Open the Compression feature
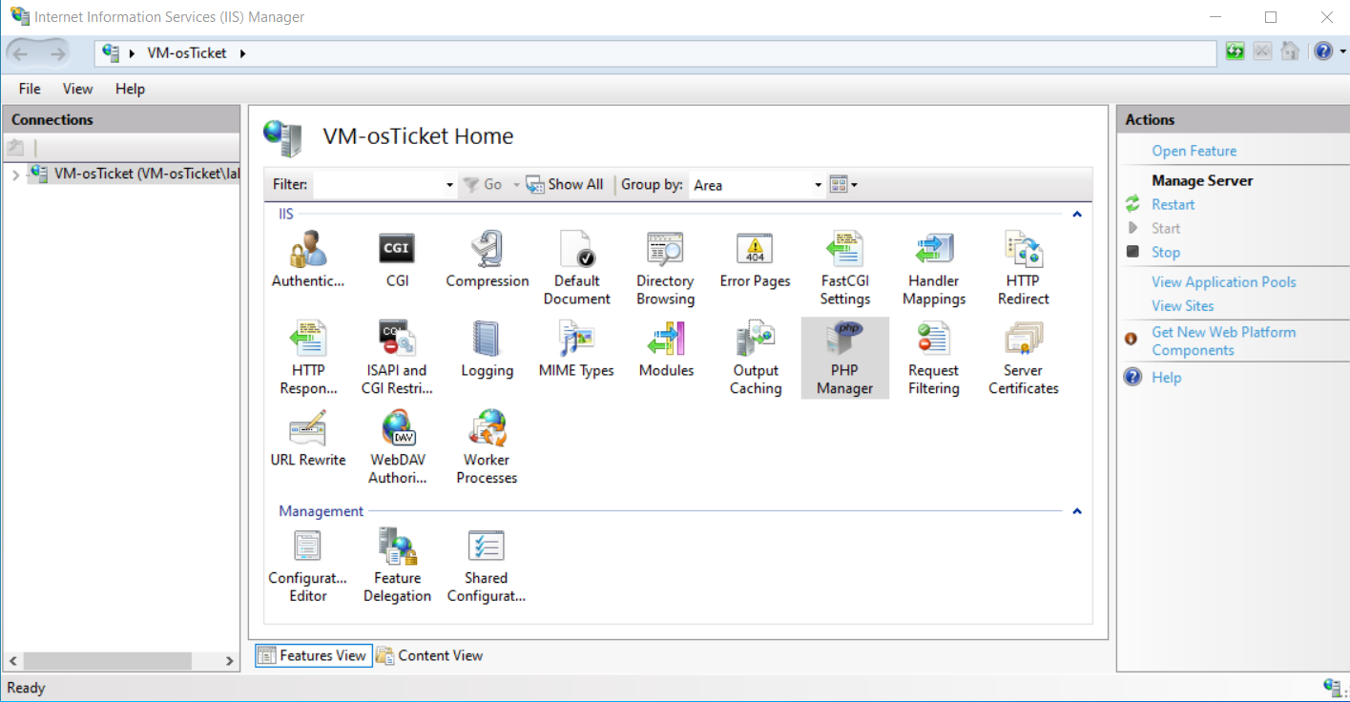The image size is (1350, 702). (x=487, y=258)
